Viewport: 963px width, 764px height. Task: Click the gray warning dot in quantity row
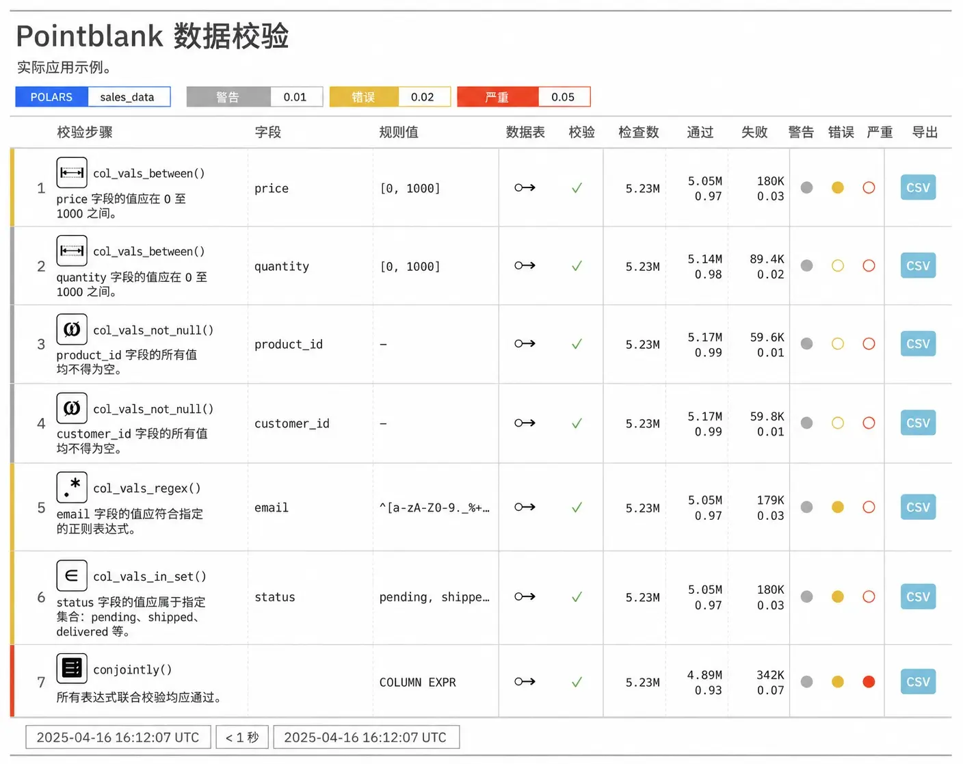click(807, 265)
